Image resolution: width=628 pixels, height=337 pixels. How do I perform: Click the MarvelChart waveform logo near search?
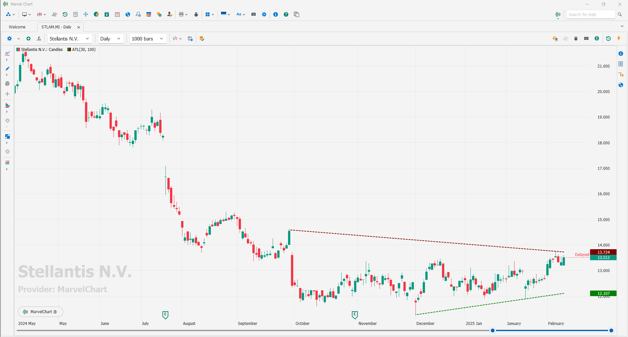coord(558,14)
